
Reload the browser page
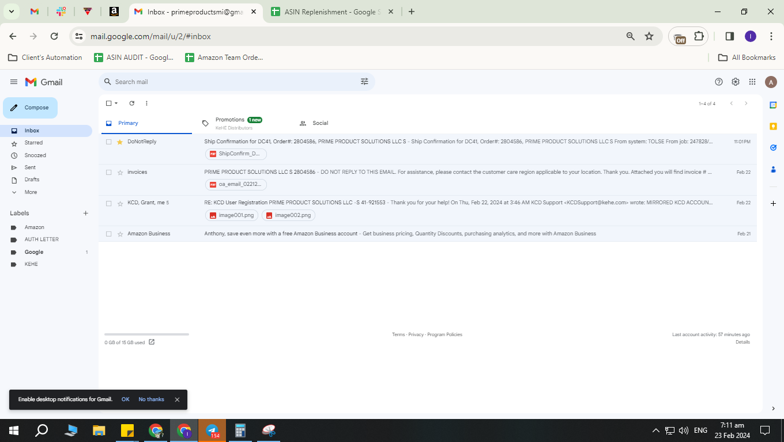54,36
